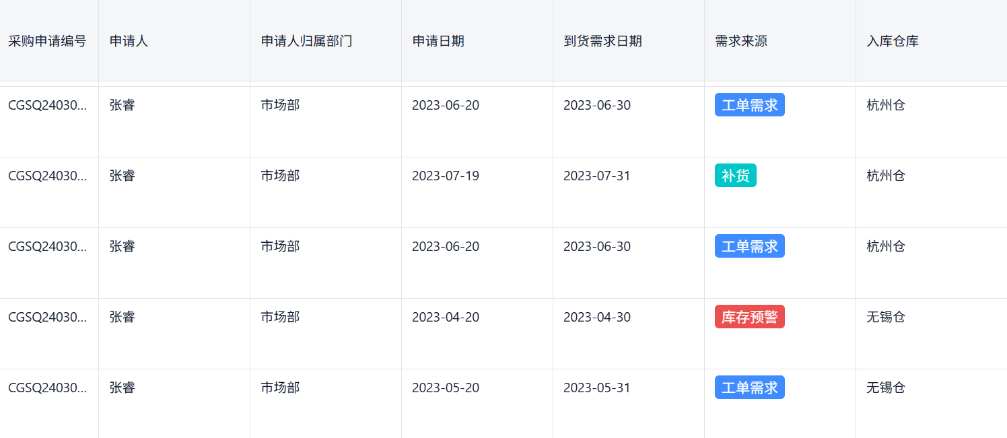The height and width of the screenshot is (438, 1007).
Task: Click the 工单需求 tag in the 2023-05-20 row
Action: coord(749,388)
